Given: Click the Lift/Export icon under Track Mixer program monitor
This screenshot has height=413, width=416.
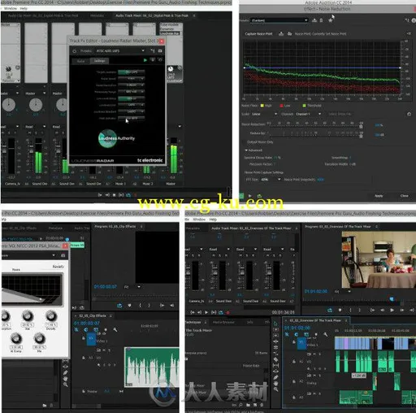Looking at the screenshot, I should click(x=330, y=310).
